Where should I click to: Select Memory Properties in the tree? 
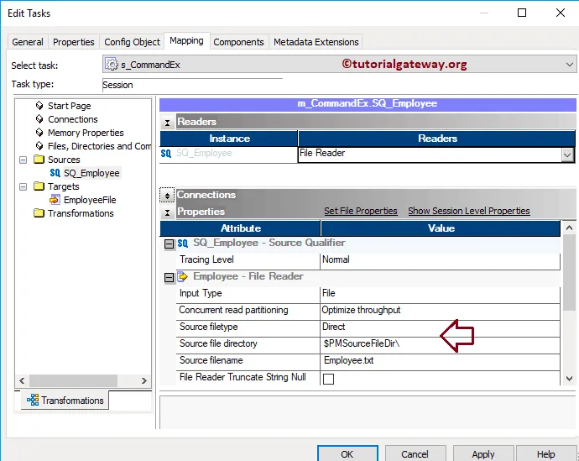[x=86, y=133]
